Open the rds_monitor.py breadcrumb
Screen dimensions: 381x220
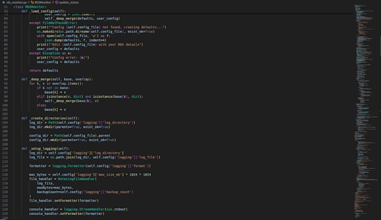pos(16,2)
